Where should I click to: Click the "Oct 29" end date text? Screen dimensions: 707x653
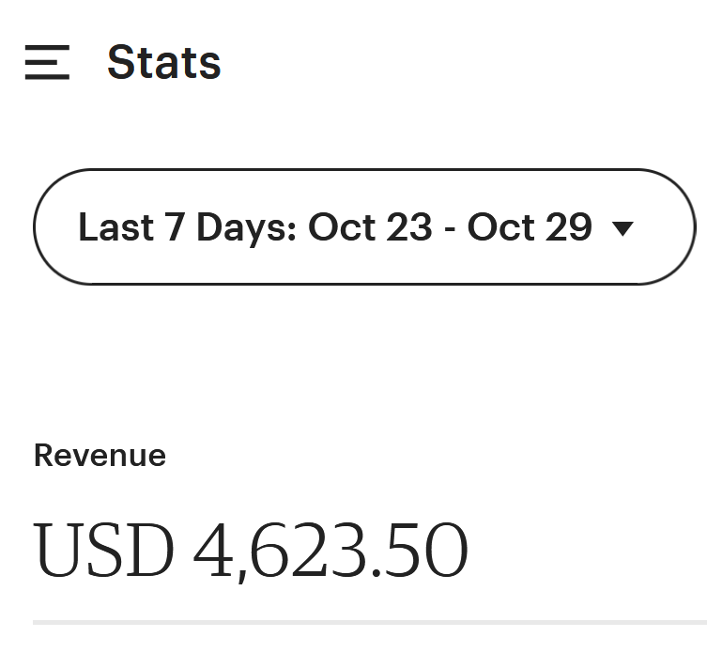pos(530,227)
